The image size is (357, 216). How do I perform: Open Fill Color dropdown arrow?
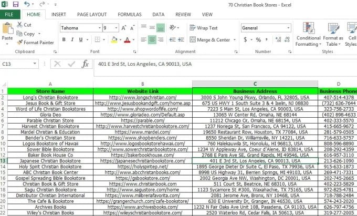point(120,39)
